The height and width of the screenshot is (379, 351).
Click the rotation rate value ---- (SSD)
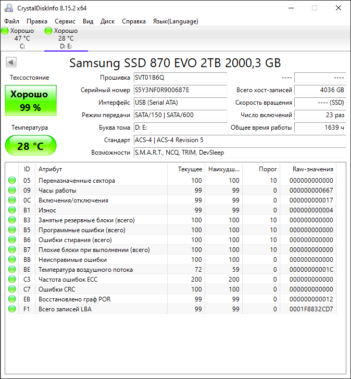point(320,103)
